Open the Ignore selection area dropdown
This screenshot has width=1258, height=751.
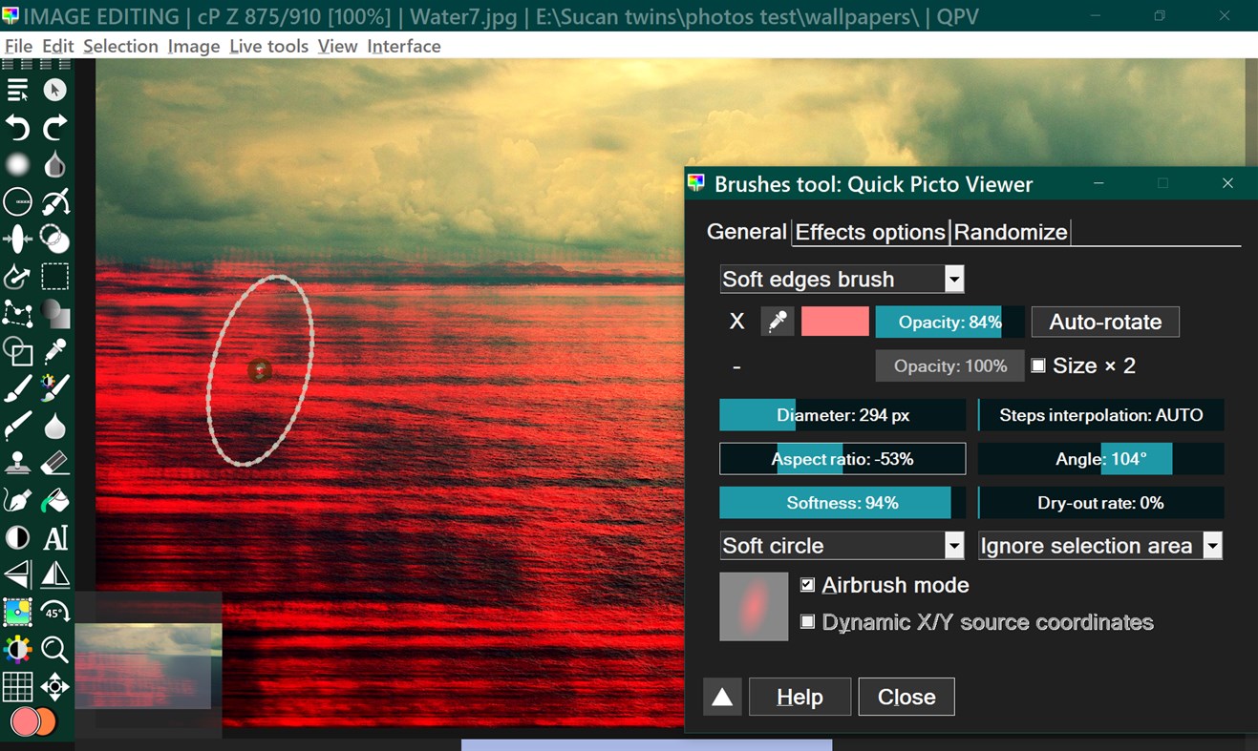(x=1212, y=545)
